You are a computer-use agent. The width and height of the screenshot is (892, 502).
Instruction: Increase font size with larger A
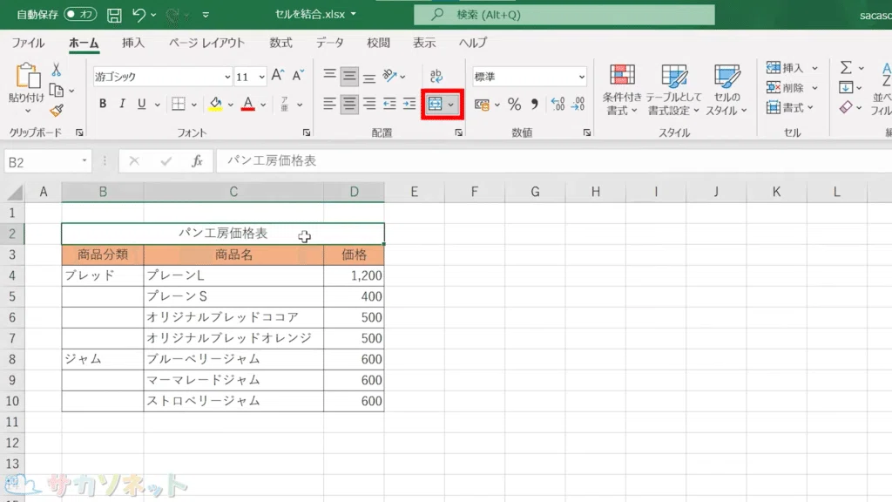point(278,76)
